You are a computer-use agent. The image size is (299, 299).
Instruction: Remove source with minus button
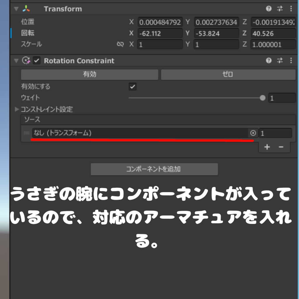pos(281,147)
